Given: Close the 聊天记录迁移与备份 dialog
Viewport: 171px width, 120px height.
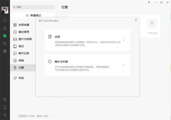Looking at the screenshot, I should pos(136,20).
